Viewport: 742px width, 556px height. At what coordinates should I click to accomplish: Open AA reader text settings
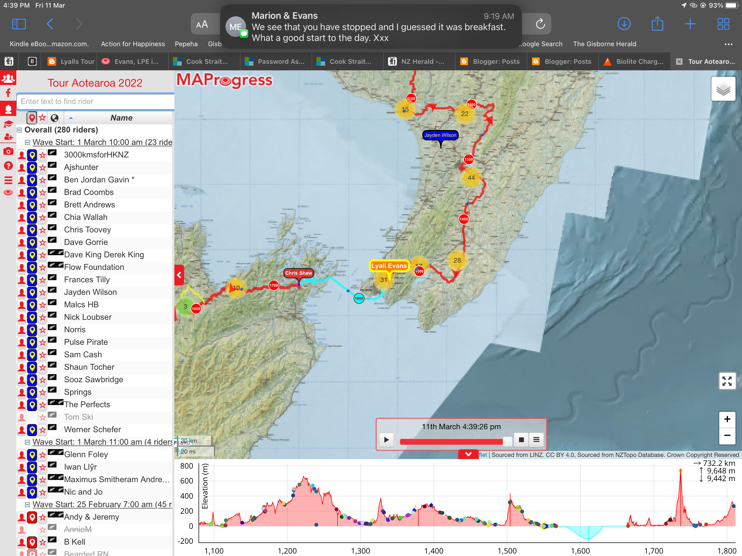pos(202,24)
